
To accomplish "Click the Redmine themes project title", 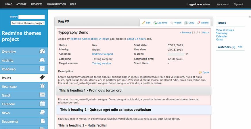I will tap(22, 36).
